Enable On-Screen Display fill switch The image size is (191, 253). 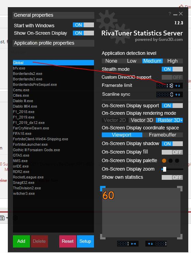172,152
